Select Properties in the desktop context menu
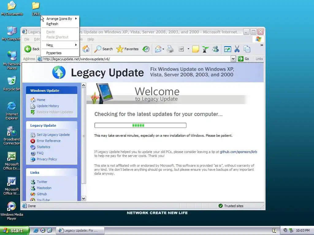The width and height of the screenshot is (314, 235). click(x=60, y=53)
